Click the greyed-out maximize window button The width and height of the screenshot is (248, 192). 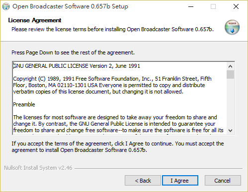[213, 6]
